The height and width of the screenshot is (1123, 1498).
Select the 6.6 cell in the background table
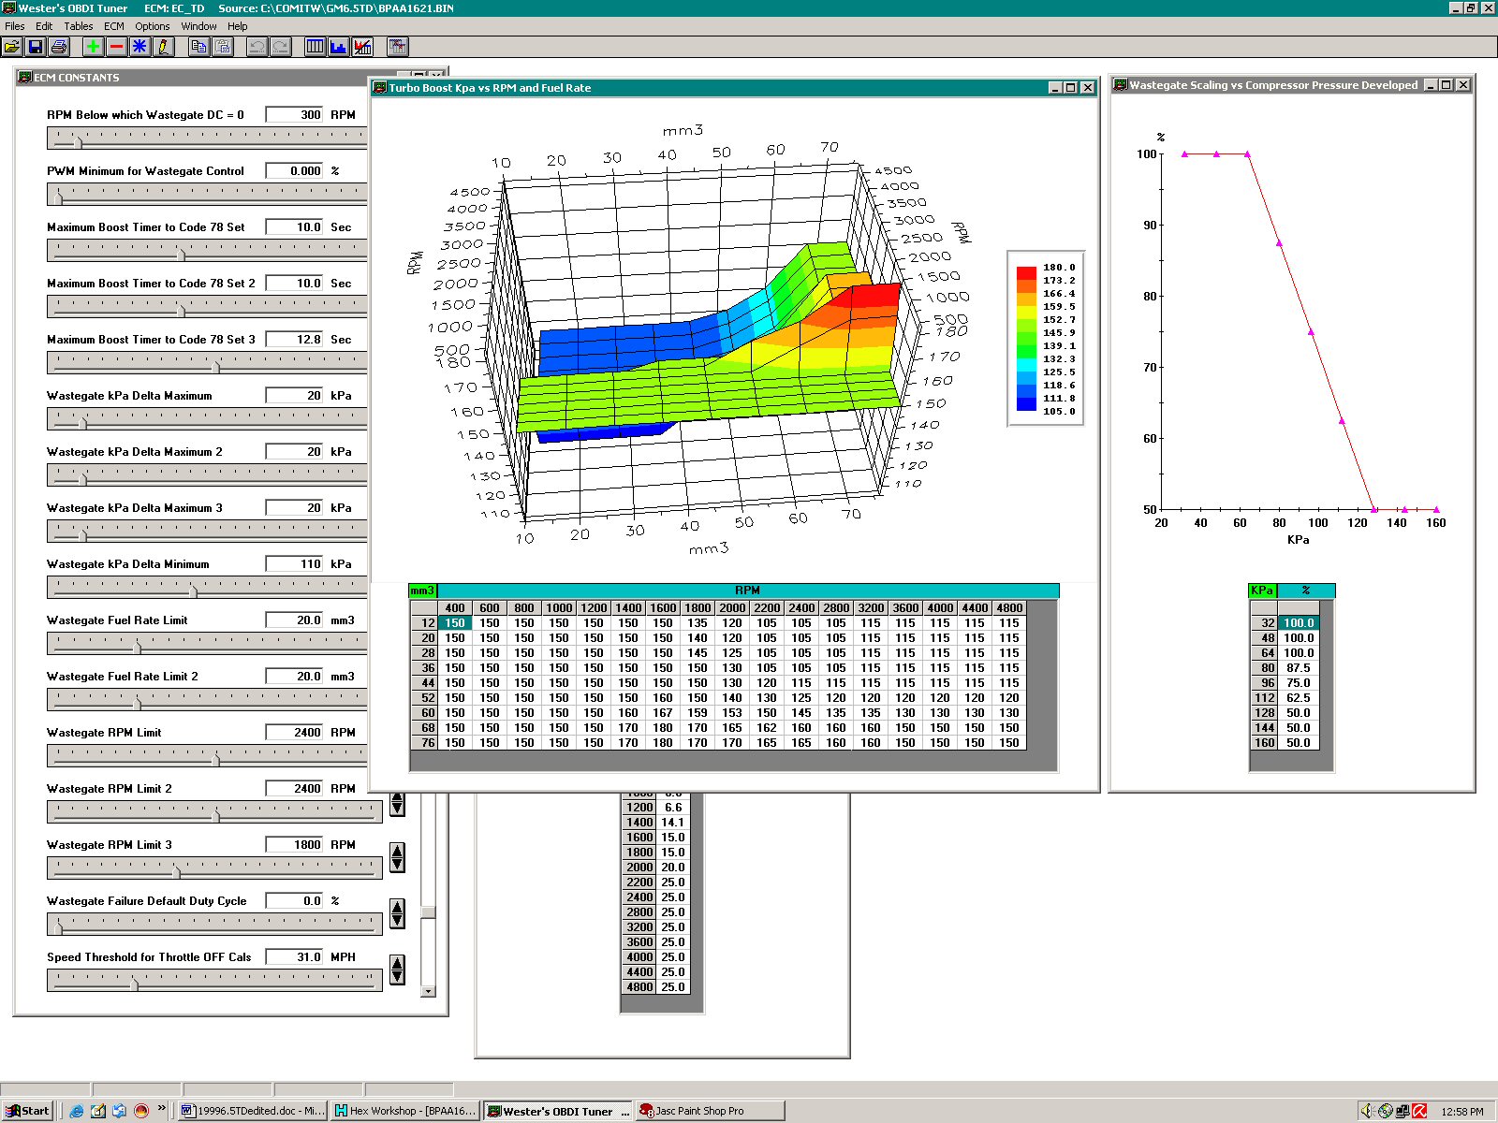point(673,808)
